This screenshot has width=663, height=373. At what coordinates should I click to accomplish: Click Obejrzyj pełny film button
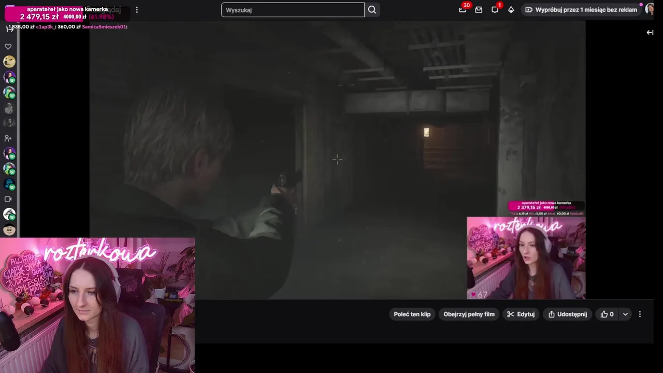pos(469,314)
